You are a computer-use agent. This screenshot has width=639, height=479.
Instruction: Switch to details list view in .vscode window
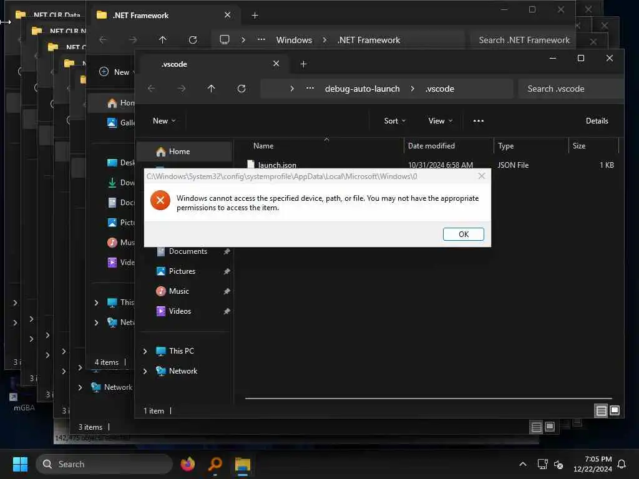point(601,410)
